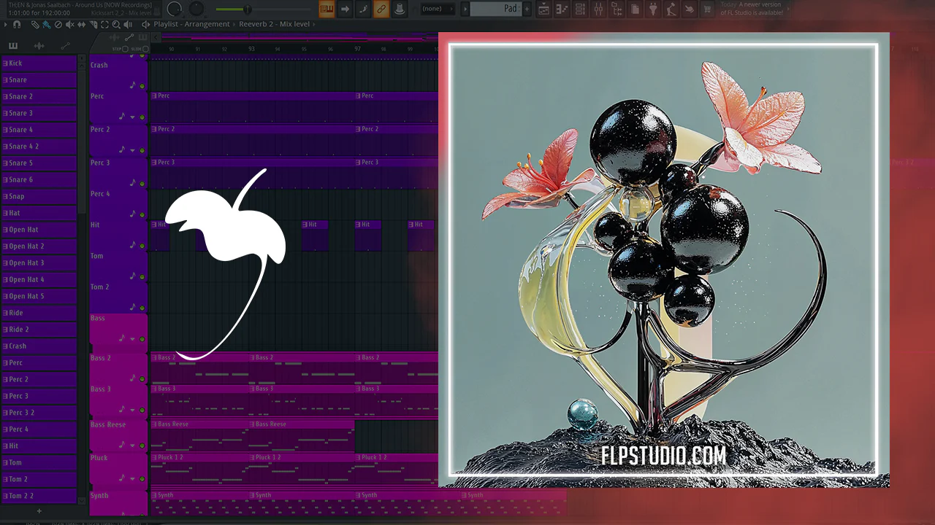Select the Mute tool in playlist toolbar
The image size is (935, 525).
70,24
